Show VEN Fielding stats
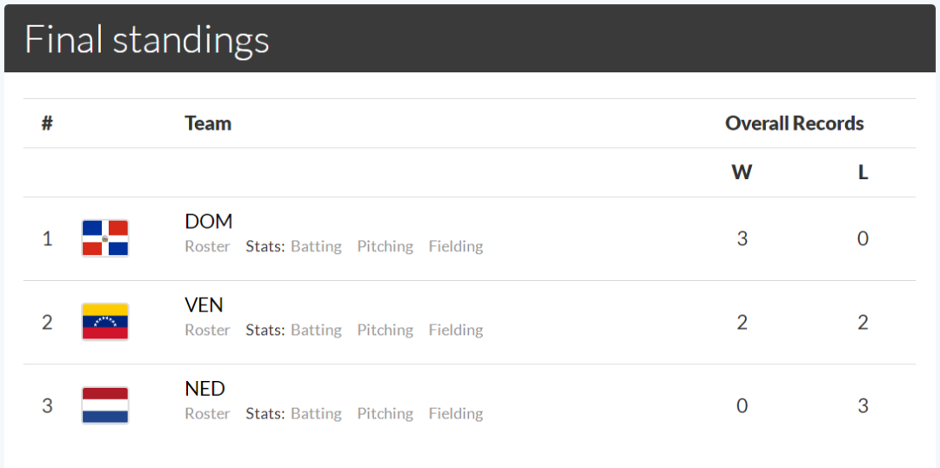The width and height of the screenshot is (940, 468). (x=455, y=331)
